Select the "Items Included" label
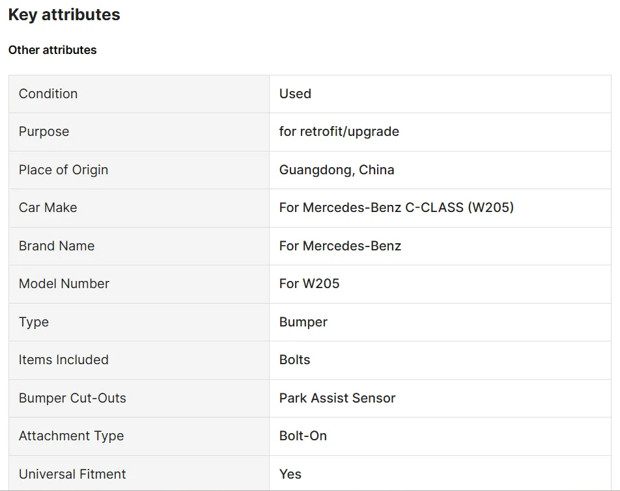This screenshot has height=491, width=620. [63, 360]
